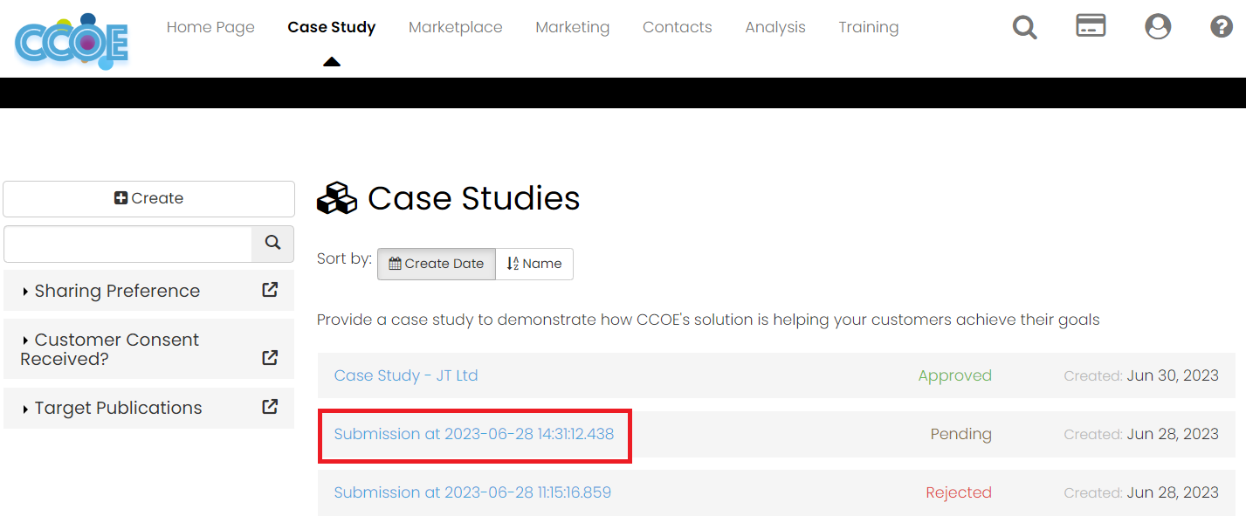Click the Create button
The image size is (1246, 523).
click(148, 198)
